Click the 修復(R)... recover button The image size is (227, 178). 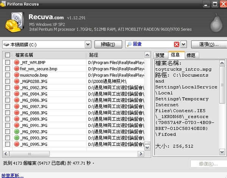tap(208, 164)
